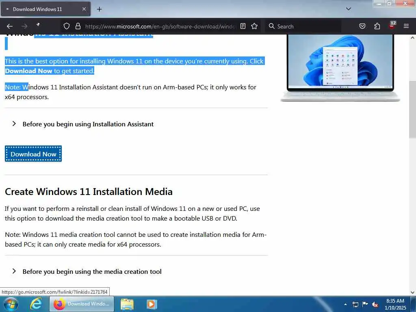Open the clock showing 8:35 AM
This screenshot has height=312, width=416.
[x=395, y=304]
